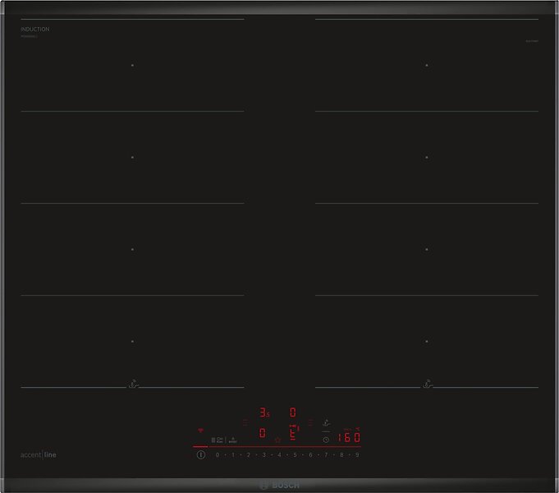The height and width of the screenshot is (493, 559).
Task: Tap the boost function icon
Action: coord(233,439)
